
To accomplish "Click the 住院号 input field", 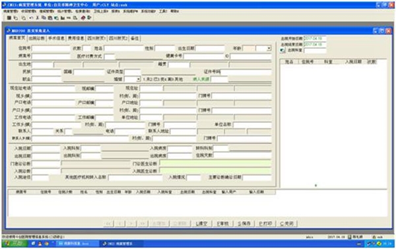I will pos(51,48).
